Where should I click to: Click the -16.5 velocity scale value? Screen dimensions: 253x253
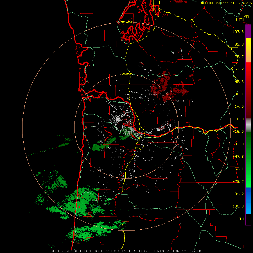pos(238,132)
